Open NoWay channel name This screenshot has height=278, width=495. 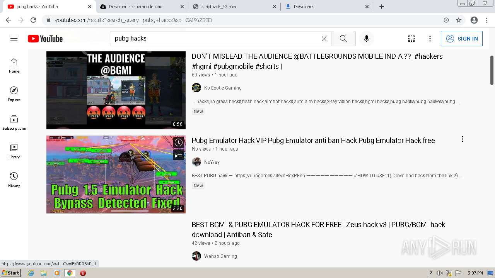pos(212,162)
